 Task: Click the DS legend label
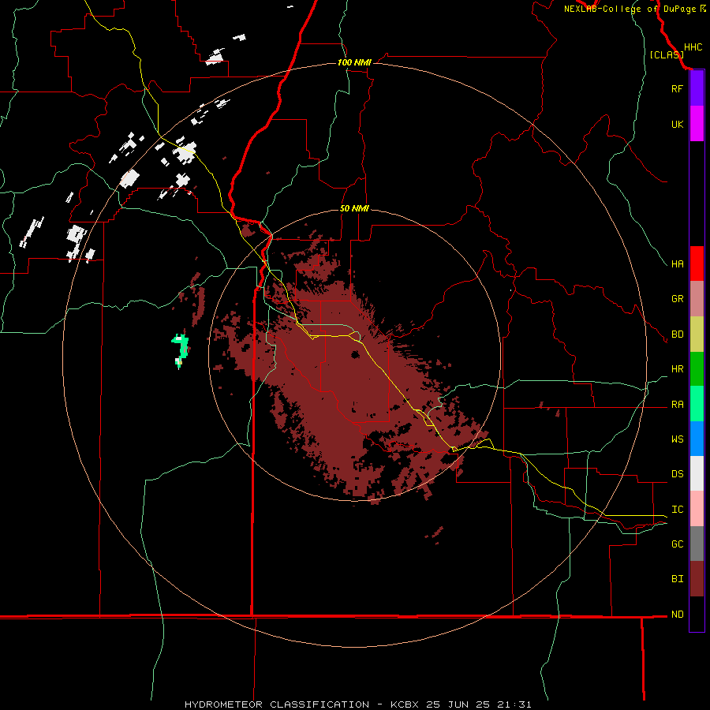(x=677, y=474)
